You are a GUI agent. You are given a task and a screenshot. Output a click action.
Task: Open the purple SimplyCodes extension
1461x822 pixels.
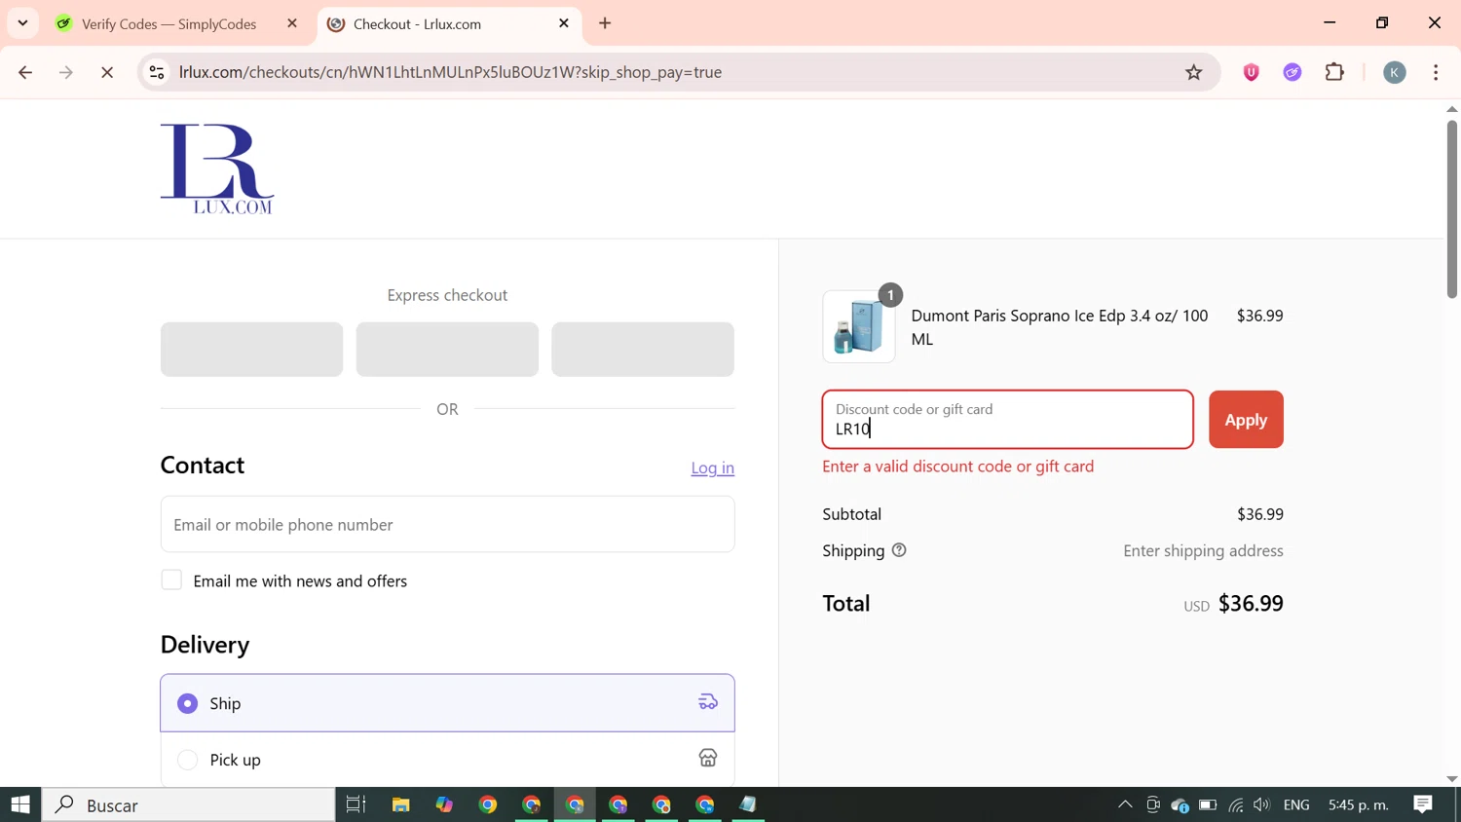click(x=1292, y=72)
